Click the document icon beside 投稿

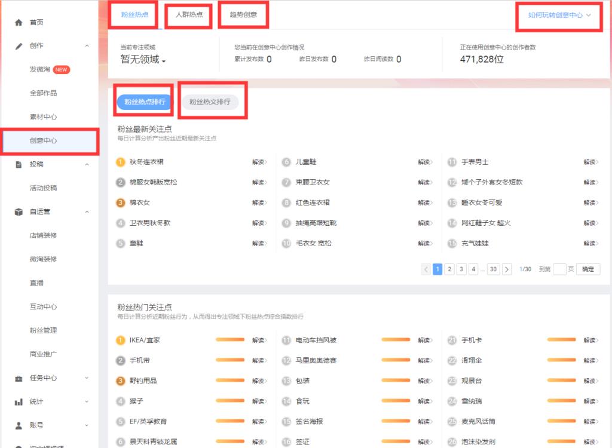coord(19,164)
